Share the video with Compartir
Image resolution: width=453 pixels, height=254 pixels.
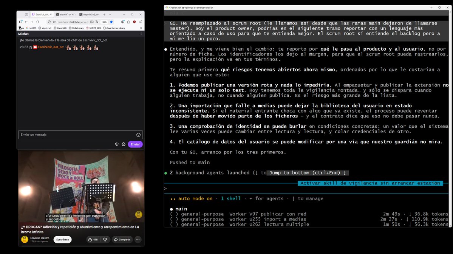point(122,240)
